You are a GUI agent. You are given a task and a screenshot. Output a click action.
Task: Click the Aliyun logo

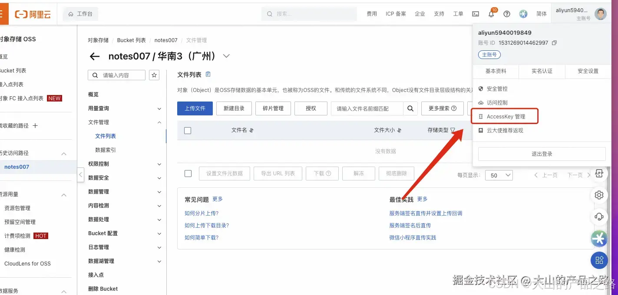[x=33, y=14]
